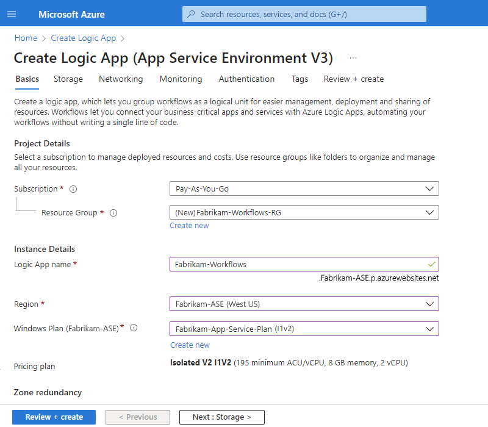
Task: Click the blue Review + create button
Action: (54, 417)
